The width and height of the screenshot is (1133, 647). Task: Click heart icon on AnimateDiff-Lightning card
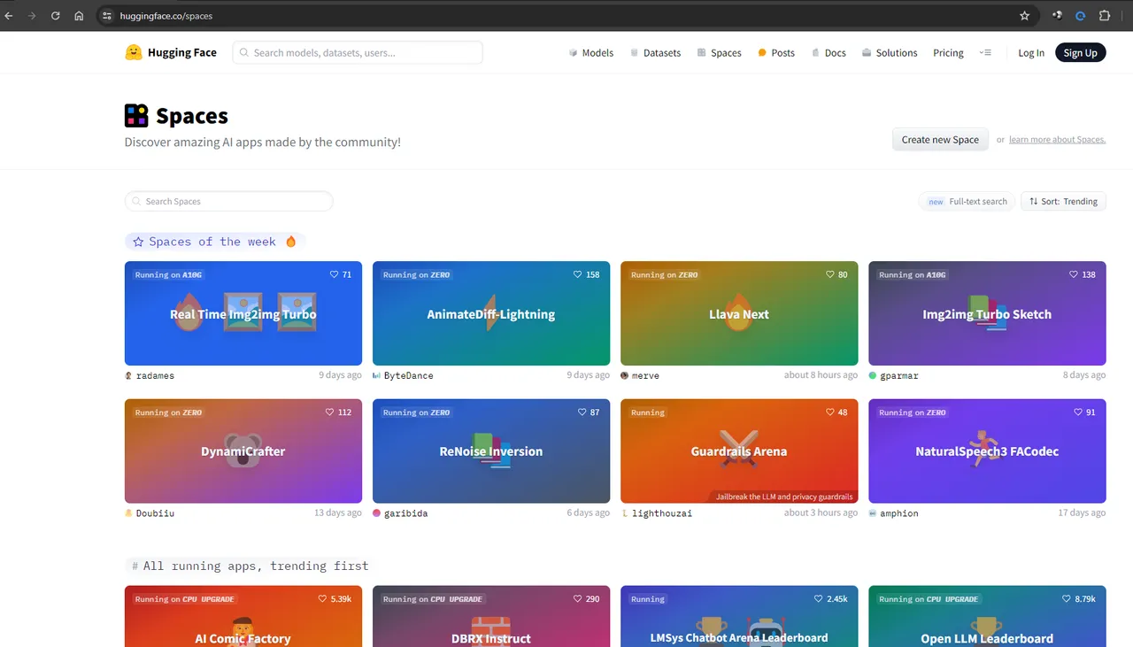click(x=578, y=274)
